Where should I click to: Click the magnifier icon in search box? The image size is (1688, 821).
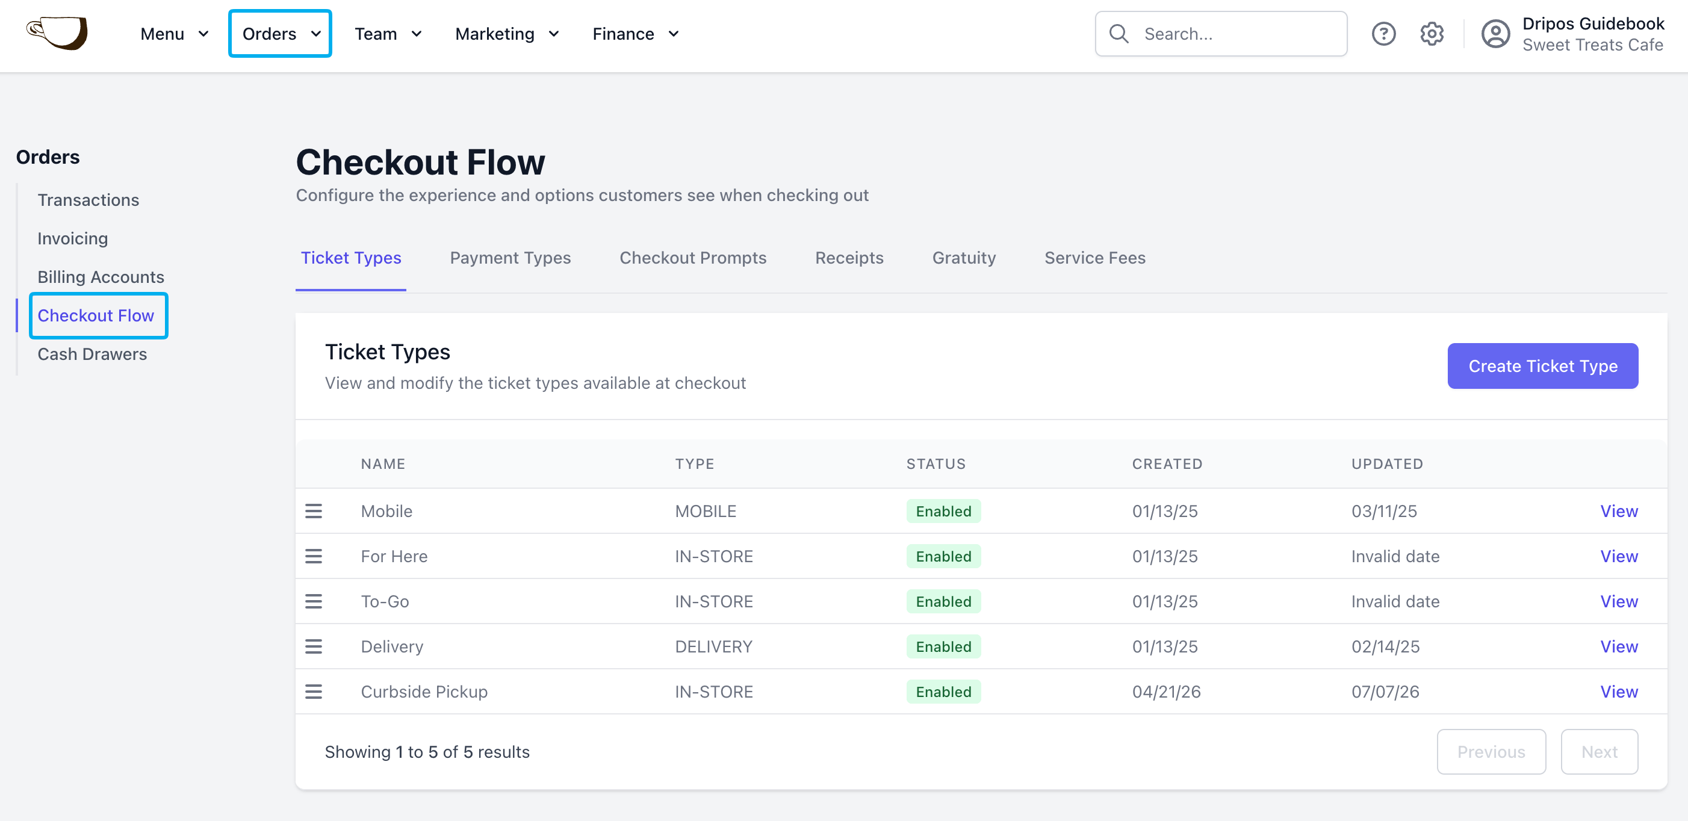(x=1119, y=34)
